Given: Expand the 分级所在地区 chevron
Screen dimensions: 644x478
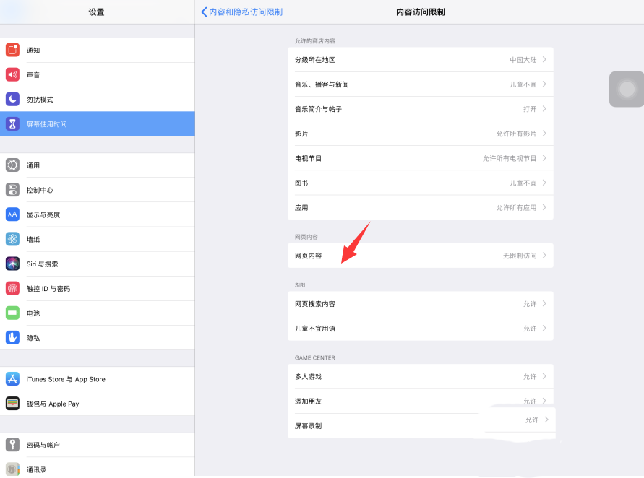Looking at the screenshot, I should pyautogui.click(x=544, y=60).
